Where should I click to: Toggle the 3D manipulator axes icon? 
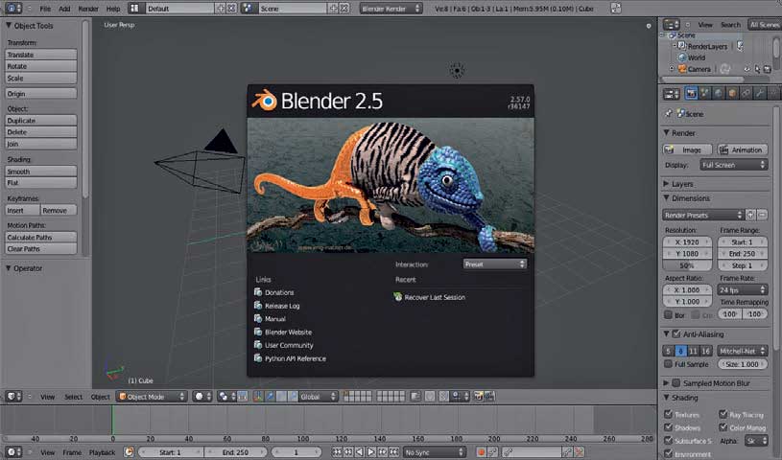click(258, 396)
